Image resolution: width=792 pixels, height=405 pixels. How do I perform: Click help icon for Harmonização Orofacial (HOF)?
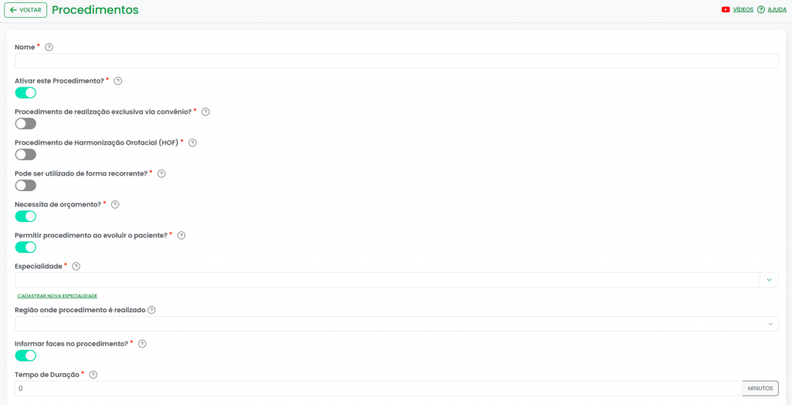click(x=193, y=143)
